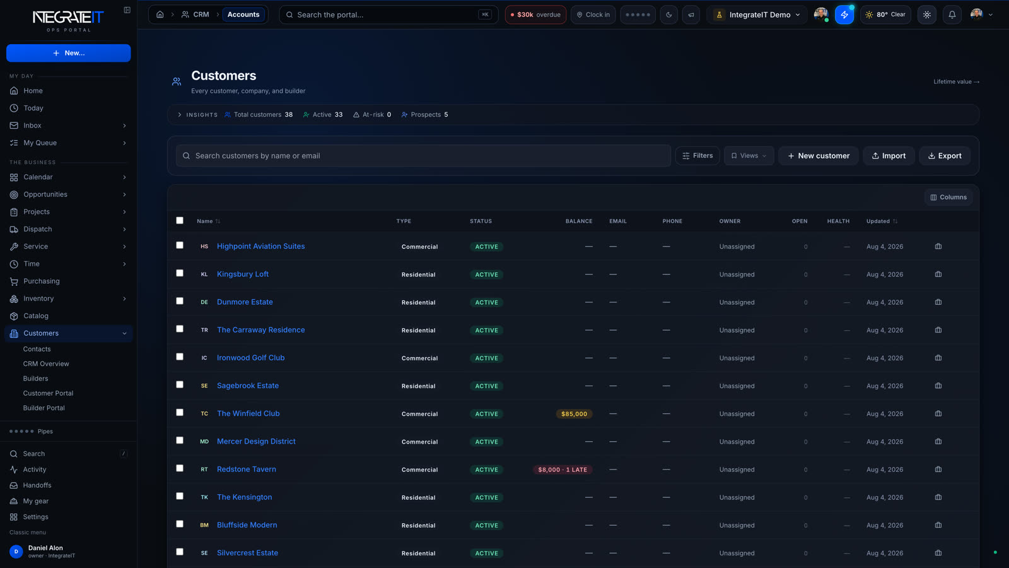Open Builders submenu item

coord(35,379)
